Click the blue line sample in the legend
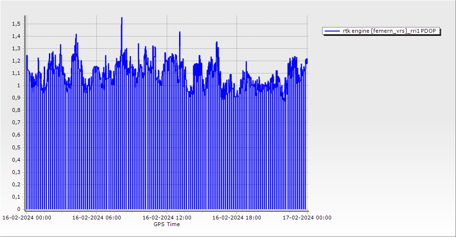 (x=332, y=31)
